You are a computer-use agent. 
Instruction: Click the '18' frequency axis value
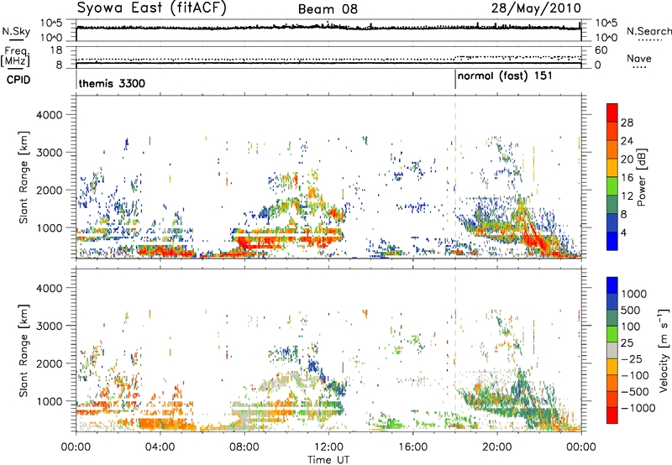[x=56, y=50]
